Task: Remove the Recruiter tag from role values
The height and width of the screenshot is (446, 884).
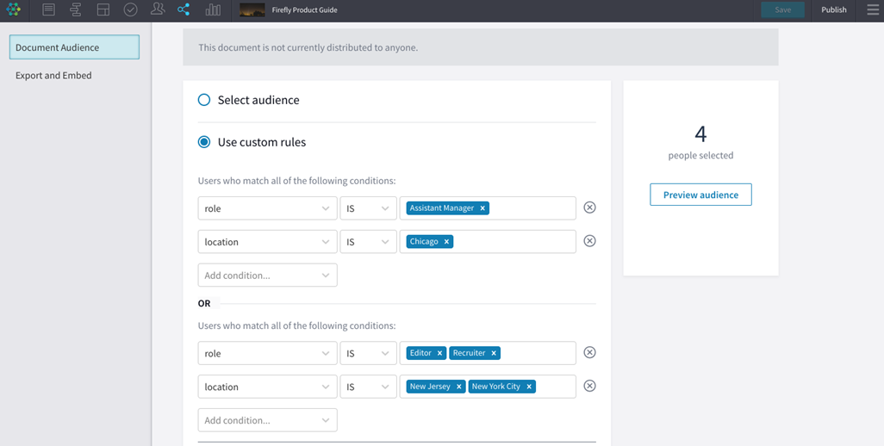Action: (494, 353)
